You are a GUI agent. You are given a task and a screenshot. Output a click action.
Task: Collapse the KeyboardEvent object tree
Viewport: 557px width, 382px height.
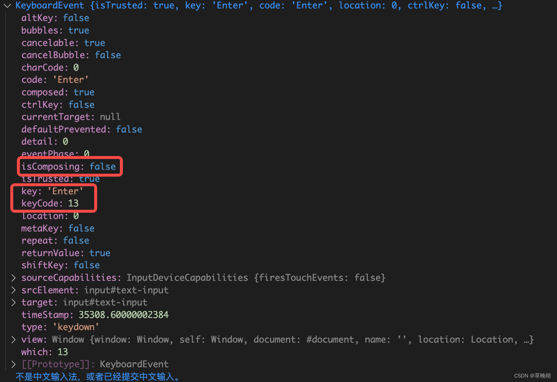point(7,6)
